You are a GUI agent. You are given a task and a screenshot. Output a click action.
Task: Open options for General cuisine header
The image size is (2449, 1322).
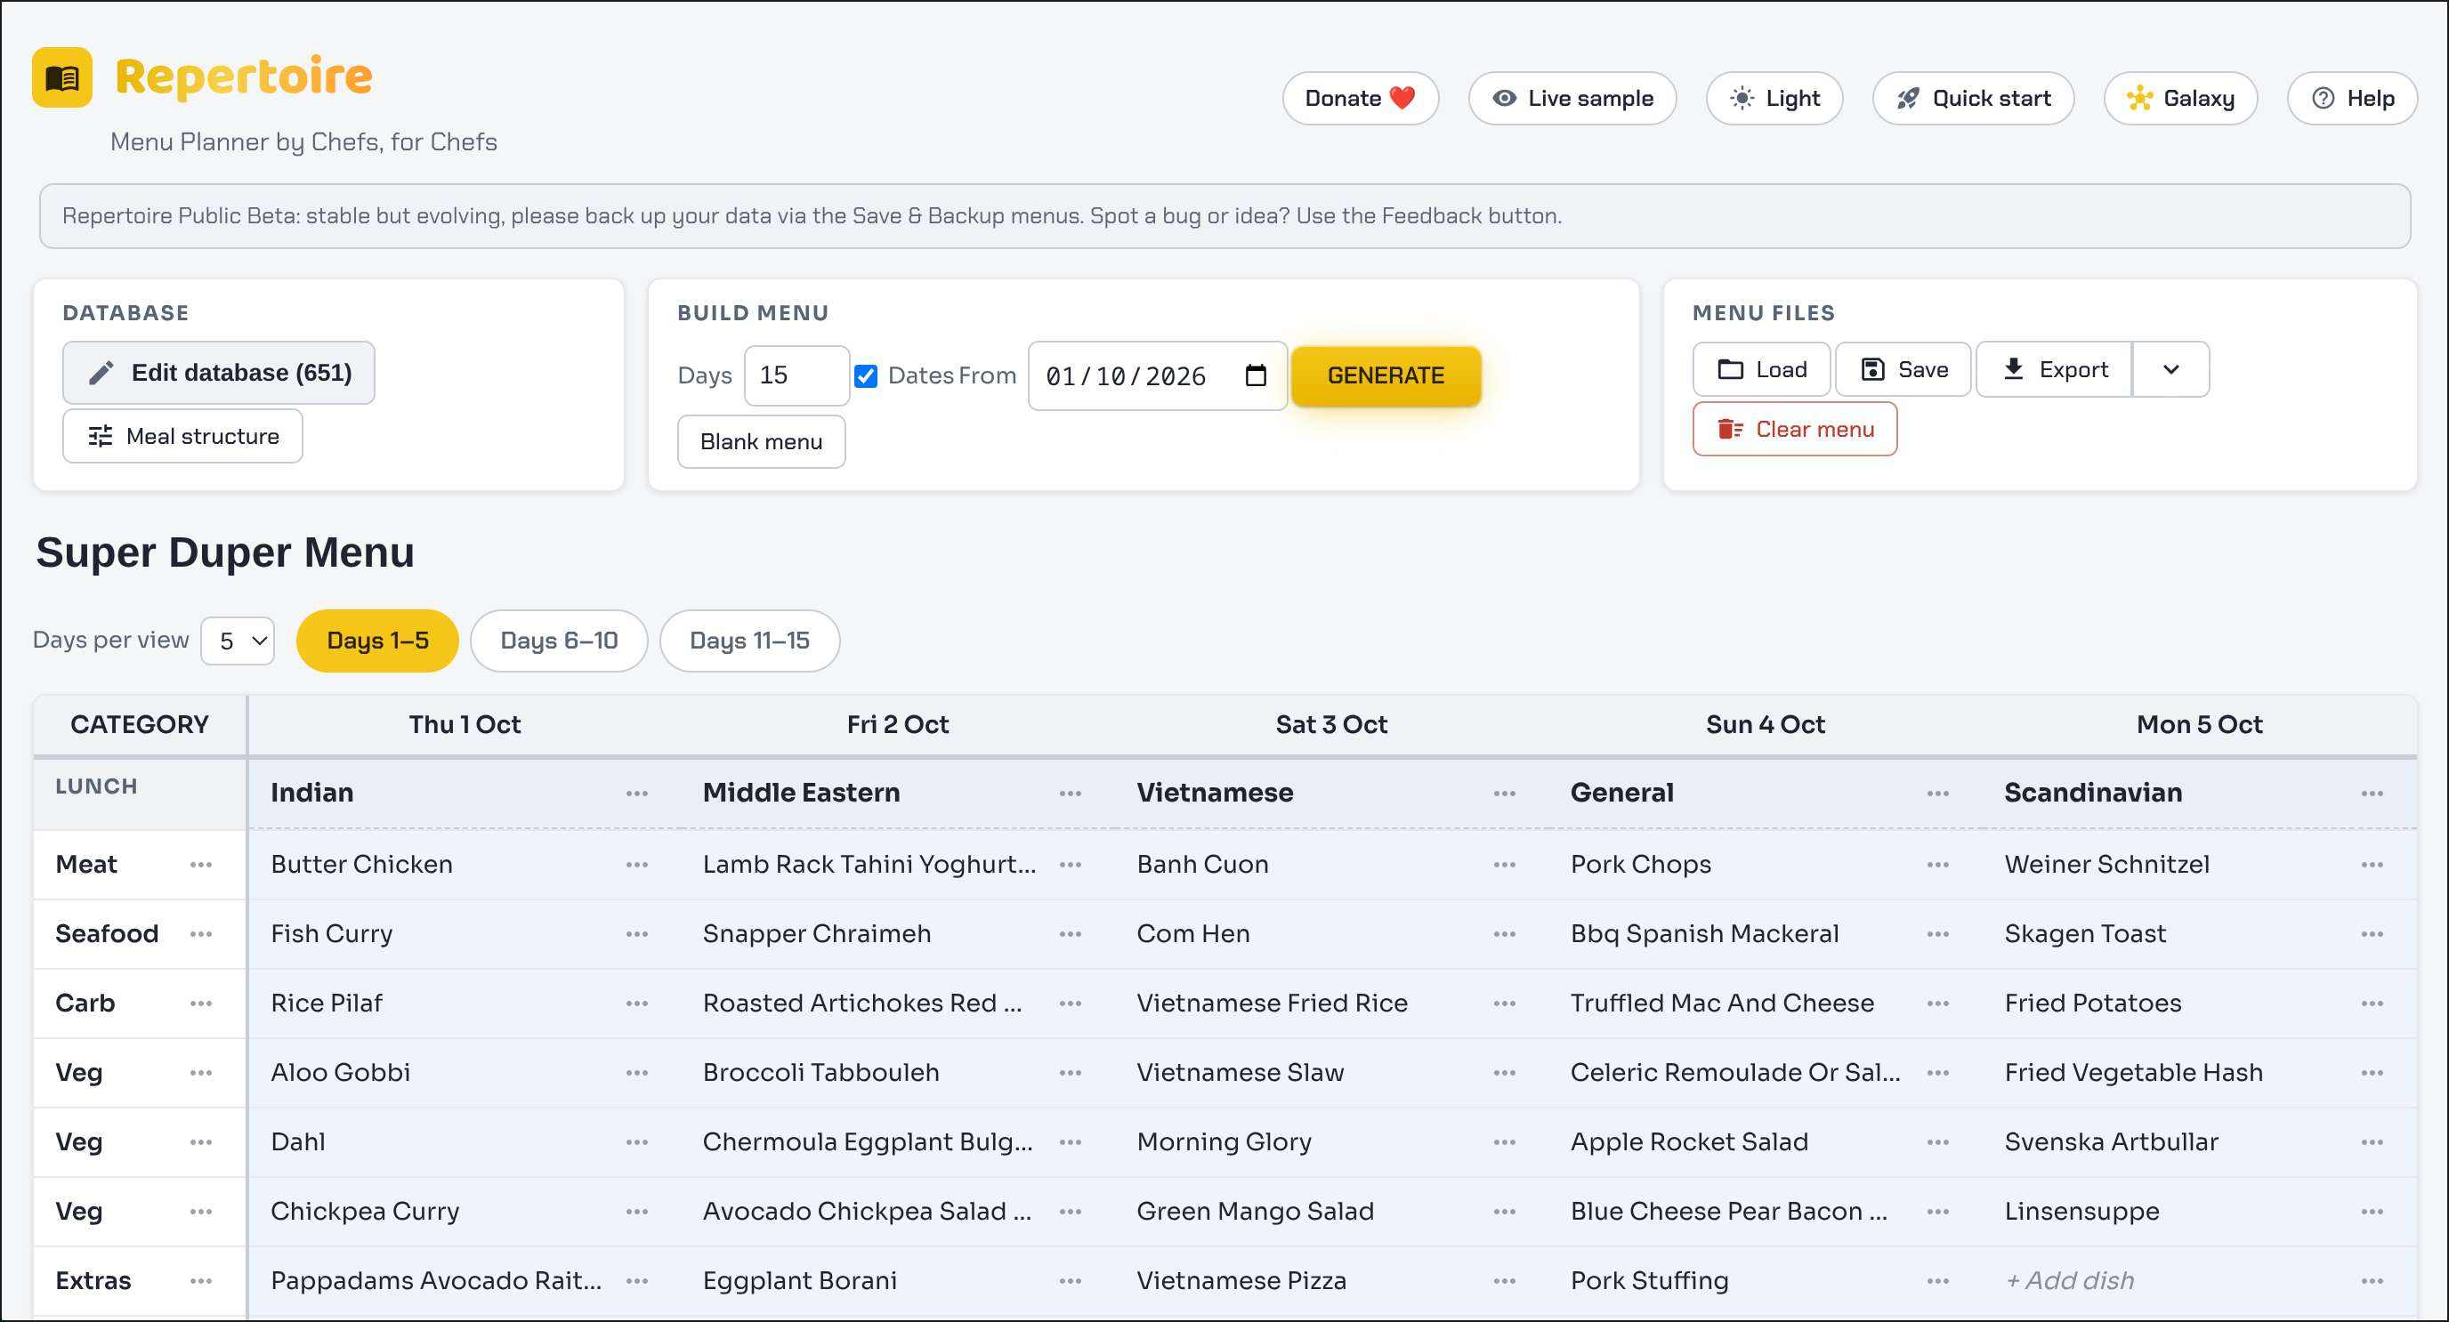point(1937,794)
